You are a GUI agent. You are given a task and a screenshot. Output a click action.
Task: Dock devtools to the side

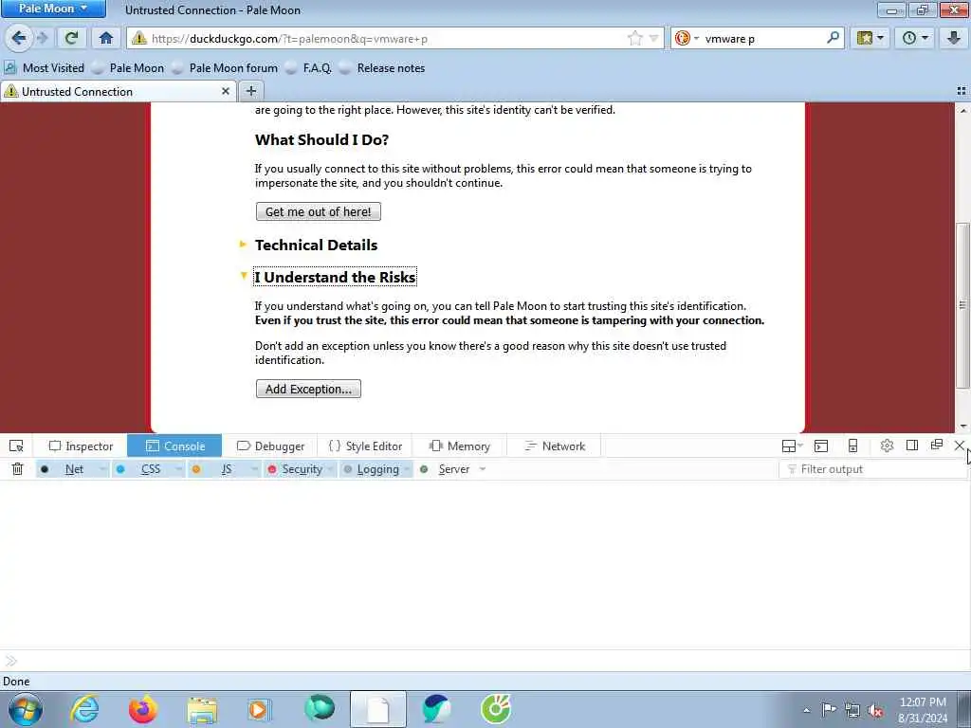911,446
